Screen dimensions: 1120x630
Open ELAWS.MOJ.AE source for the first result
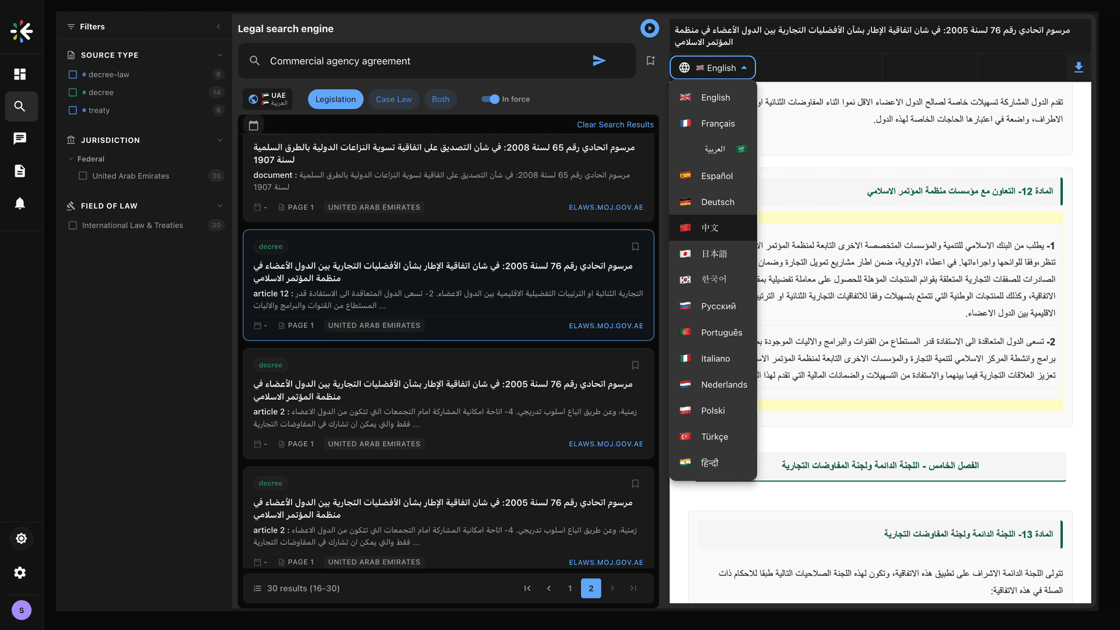point(606,207)
